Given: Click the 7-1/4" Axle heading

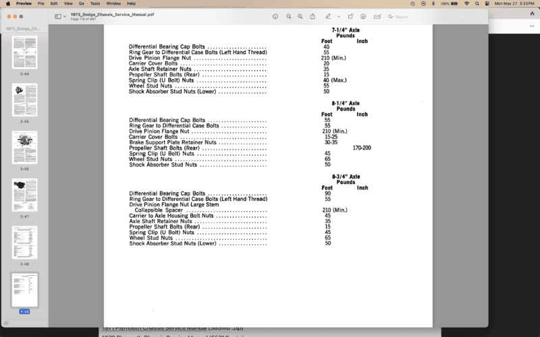Looking at the screenshot, I should click(346, 30).
